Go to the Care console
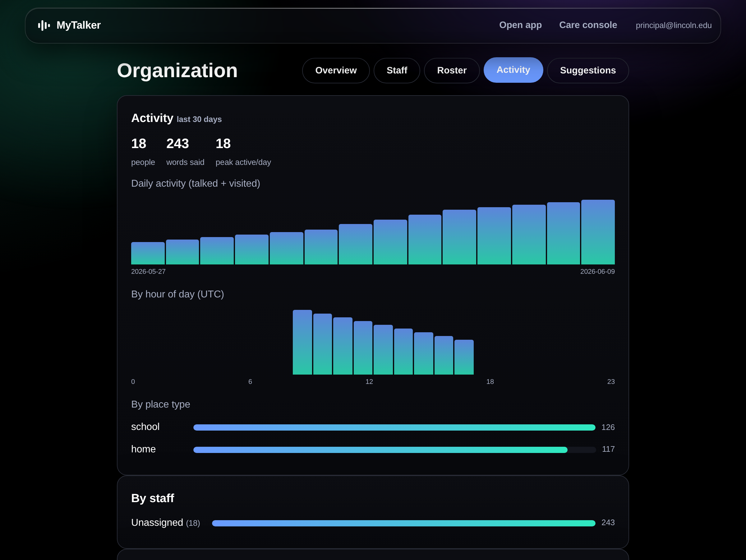 coord(588,25)
